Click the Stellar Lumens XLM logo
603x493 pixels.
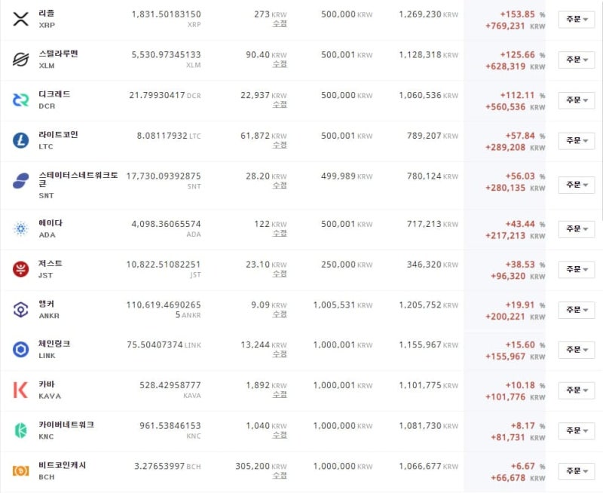point(21,60)
